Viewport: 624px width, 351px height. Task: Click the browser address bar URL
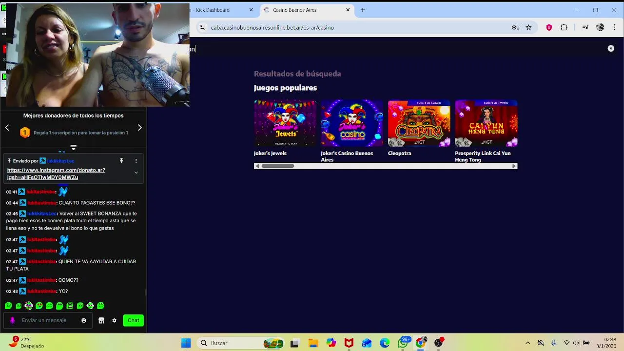coord(273,27)
